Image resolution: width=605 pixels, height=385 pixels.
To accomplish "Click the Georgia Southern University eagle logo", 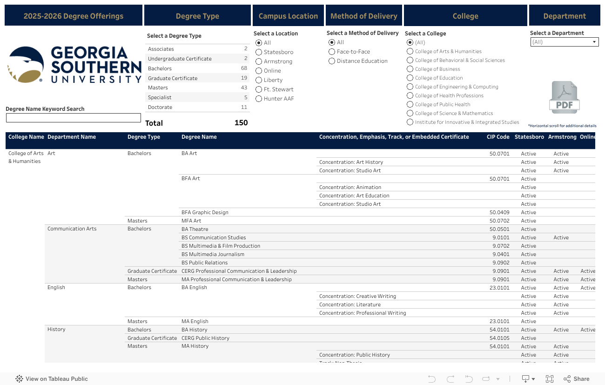I will click(x=26, y=65).
